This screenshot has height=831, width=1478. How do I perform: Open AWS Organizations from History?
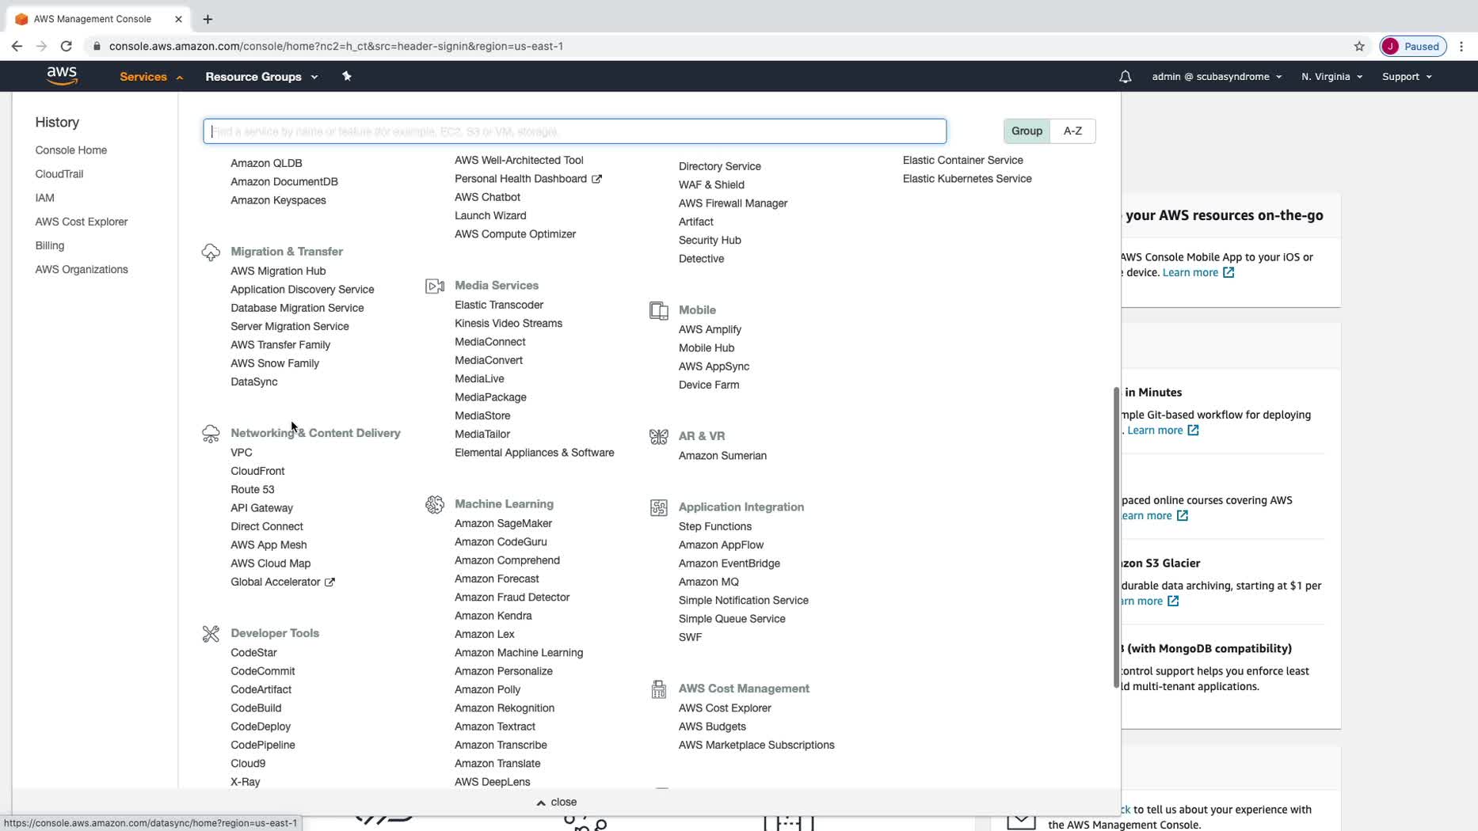(x=82, y=269)
